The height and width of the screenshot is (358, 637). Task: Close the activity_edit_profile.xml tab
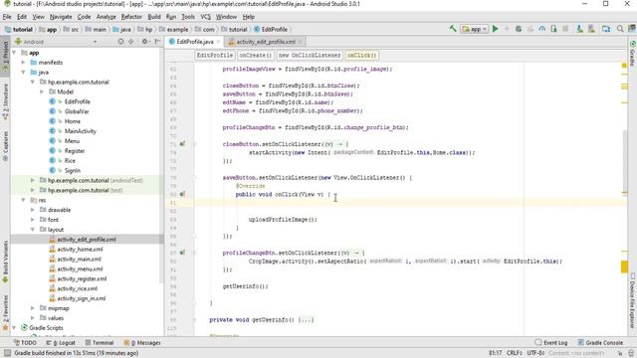click(301, 42)
